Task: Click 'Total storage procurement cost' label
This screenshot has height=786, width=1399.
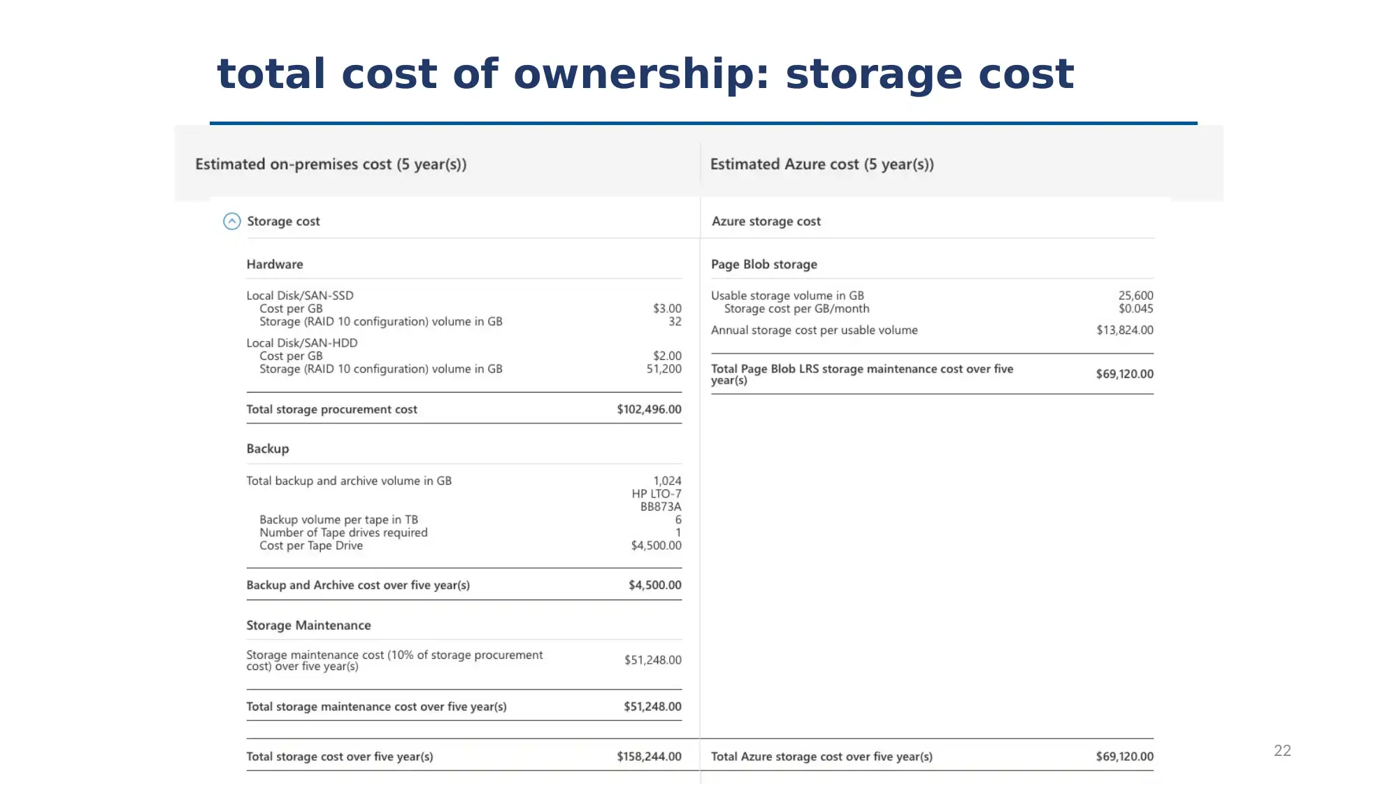Action: point(331,409)
